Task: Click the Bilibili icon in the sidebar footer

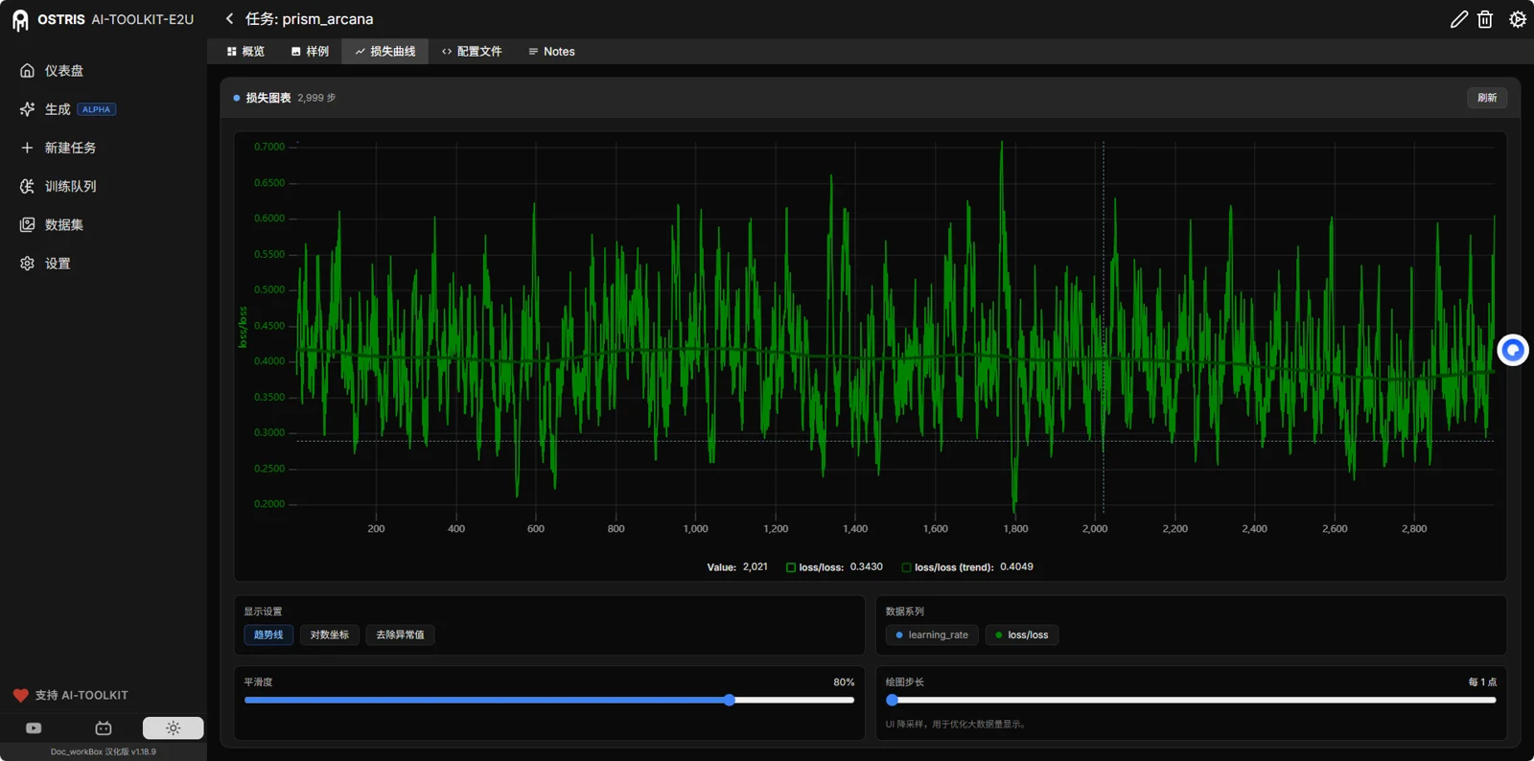Action: pos(104,728)
